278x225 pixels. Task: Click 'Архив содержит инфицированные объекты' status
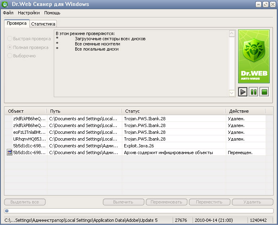coord(168,153)
